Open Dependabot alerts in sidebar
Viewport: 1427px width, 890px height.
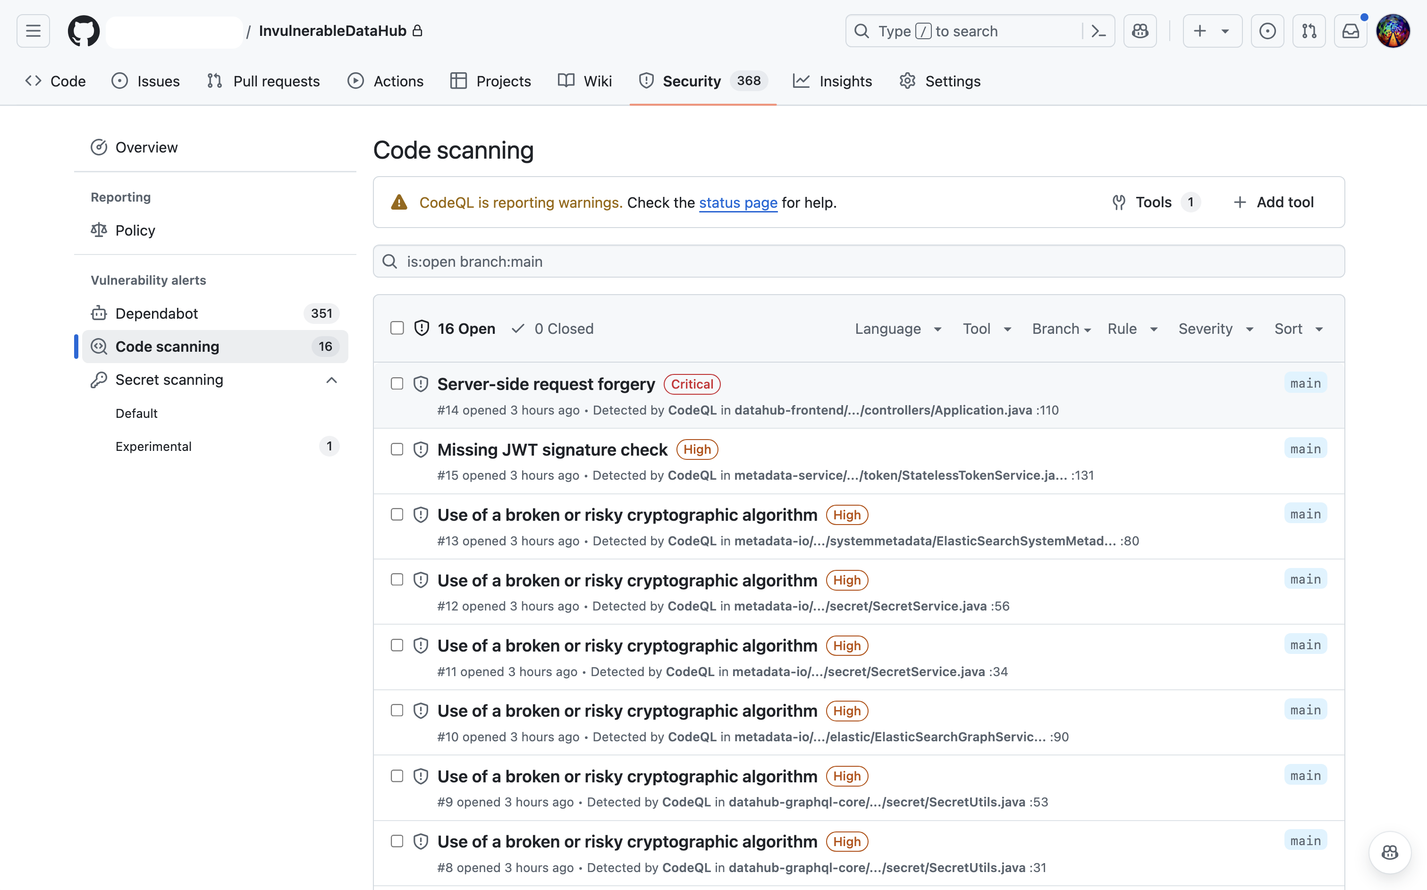(x=157, y=313)
